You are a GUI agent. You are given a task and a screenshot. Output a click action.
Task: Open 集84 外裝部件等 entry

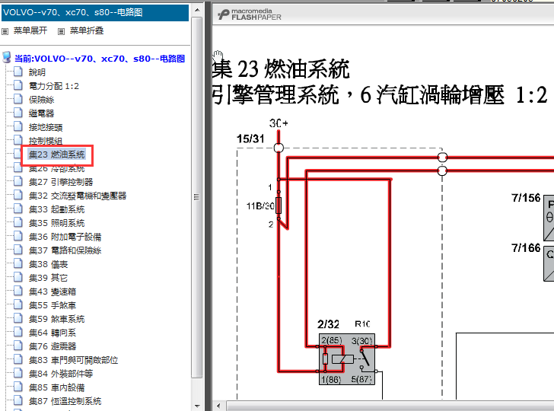pos(61,374)
